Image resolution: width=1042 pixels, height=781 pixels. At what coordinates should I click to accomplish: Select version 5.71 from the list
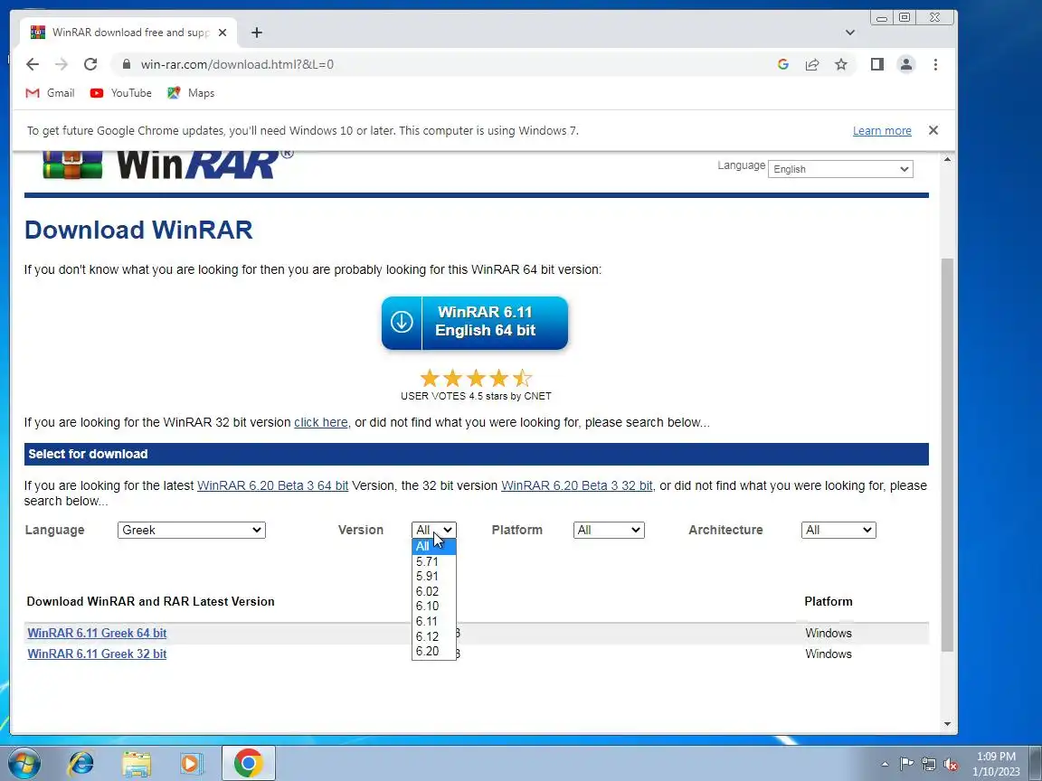[x=434, y=562]
